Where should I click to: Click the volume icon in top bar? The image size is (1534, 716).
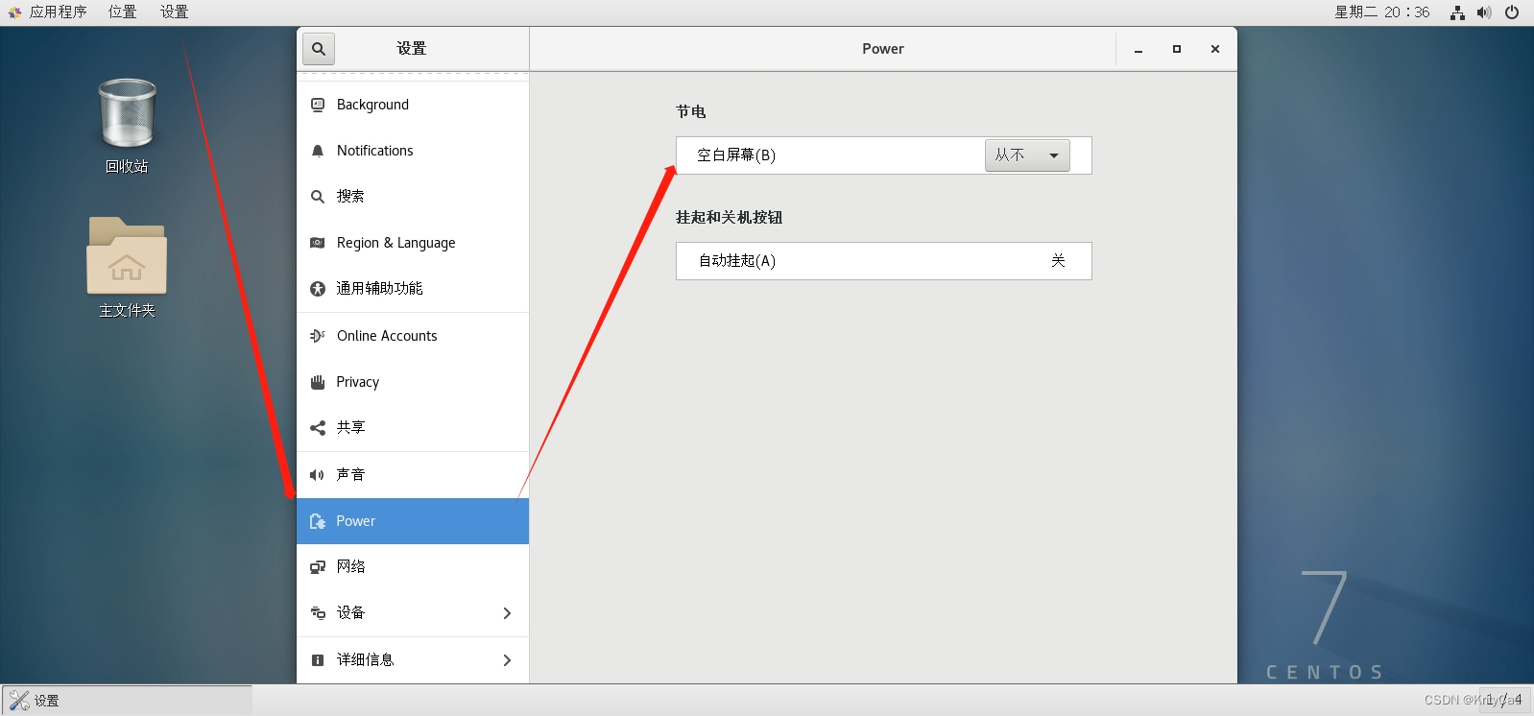click(1484, 12)
